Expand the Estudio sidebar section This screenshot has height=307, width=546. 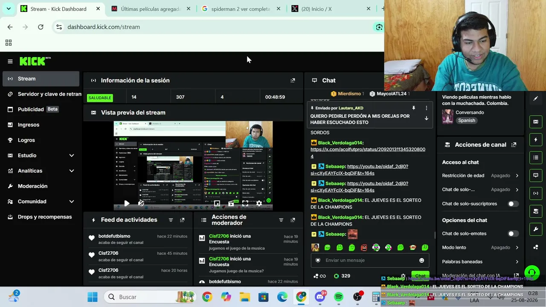71,156
